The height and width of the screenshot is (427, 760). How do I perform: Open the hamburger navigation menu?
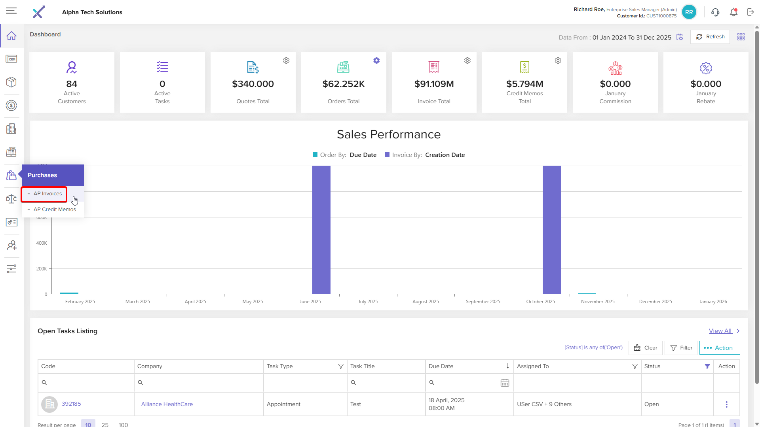(11, 11)
